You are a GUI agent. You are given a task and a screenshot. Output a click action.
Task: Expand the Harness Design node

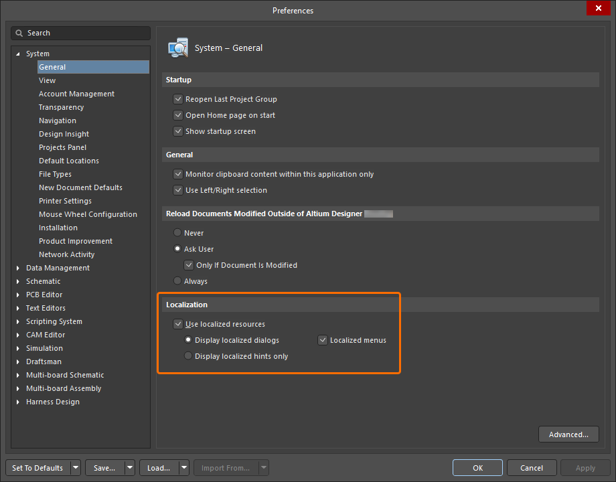click(17, 402)
